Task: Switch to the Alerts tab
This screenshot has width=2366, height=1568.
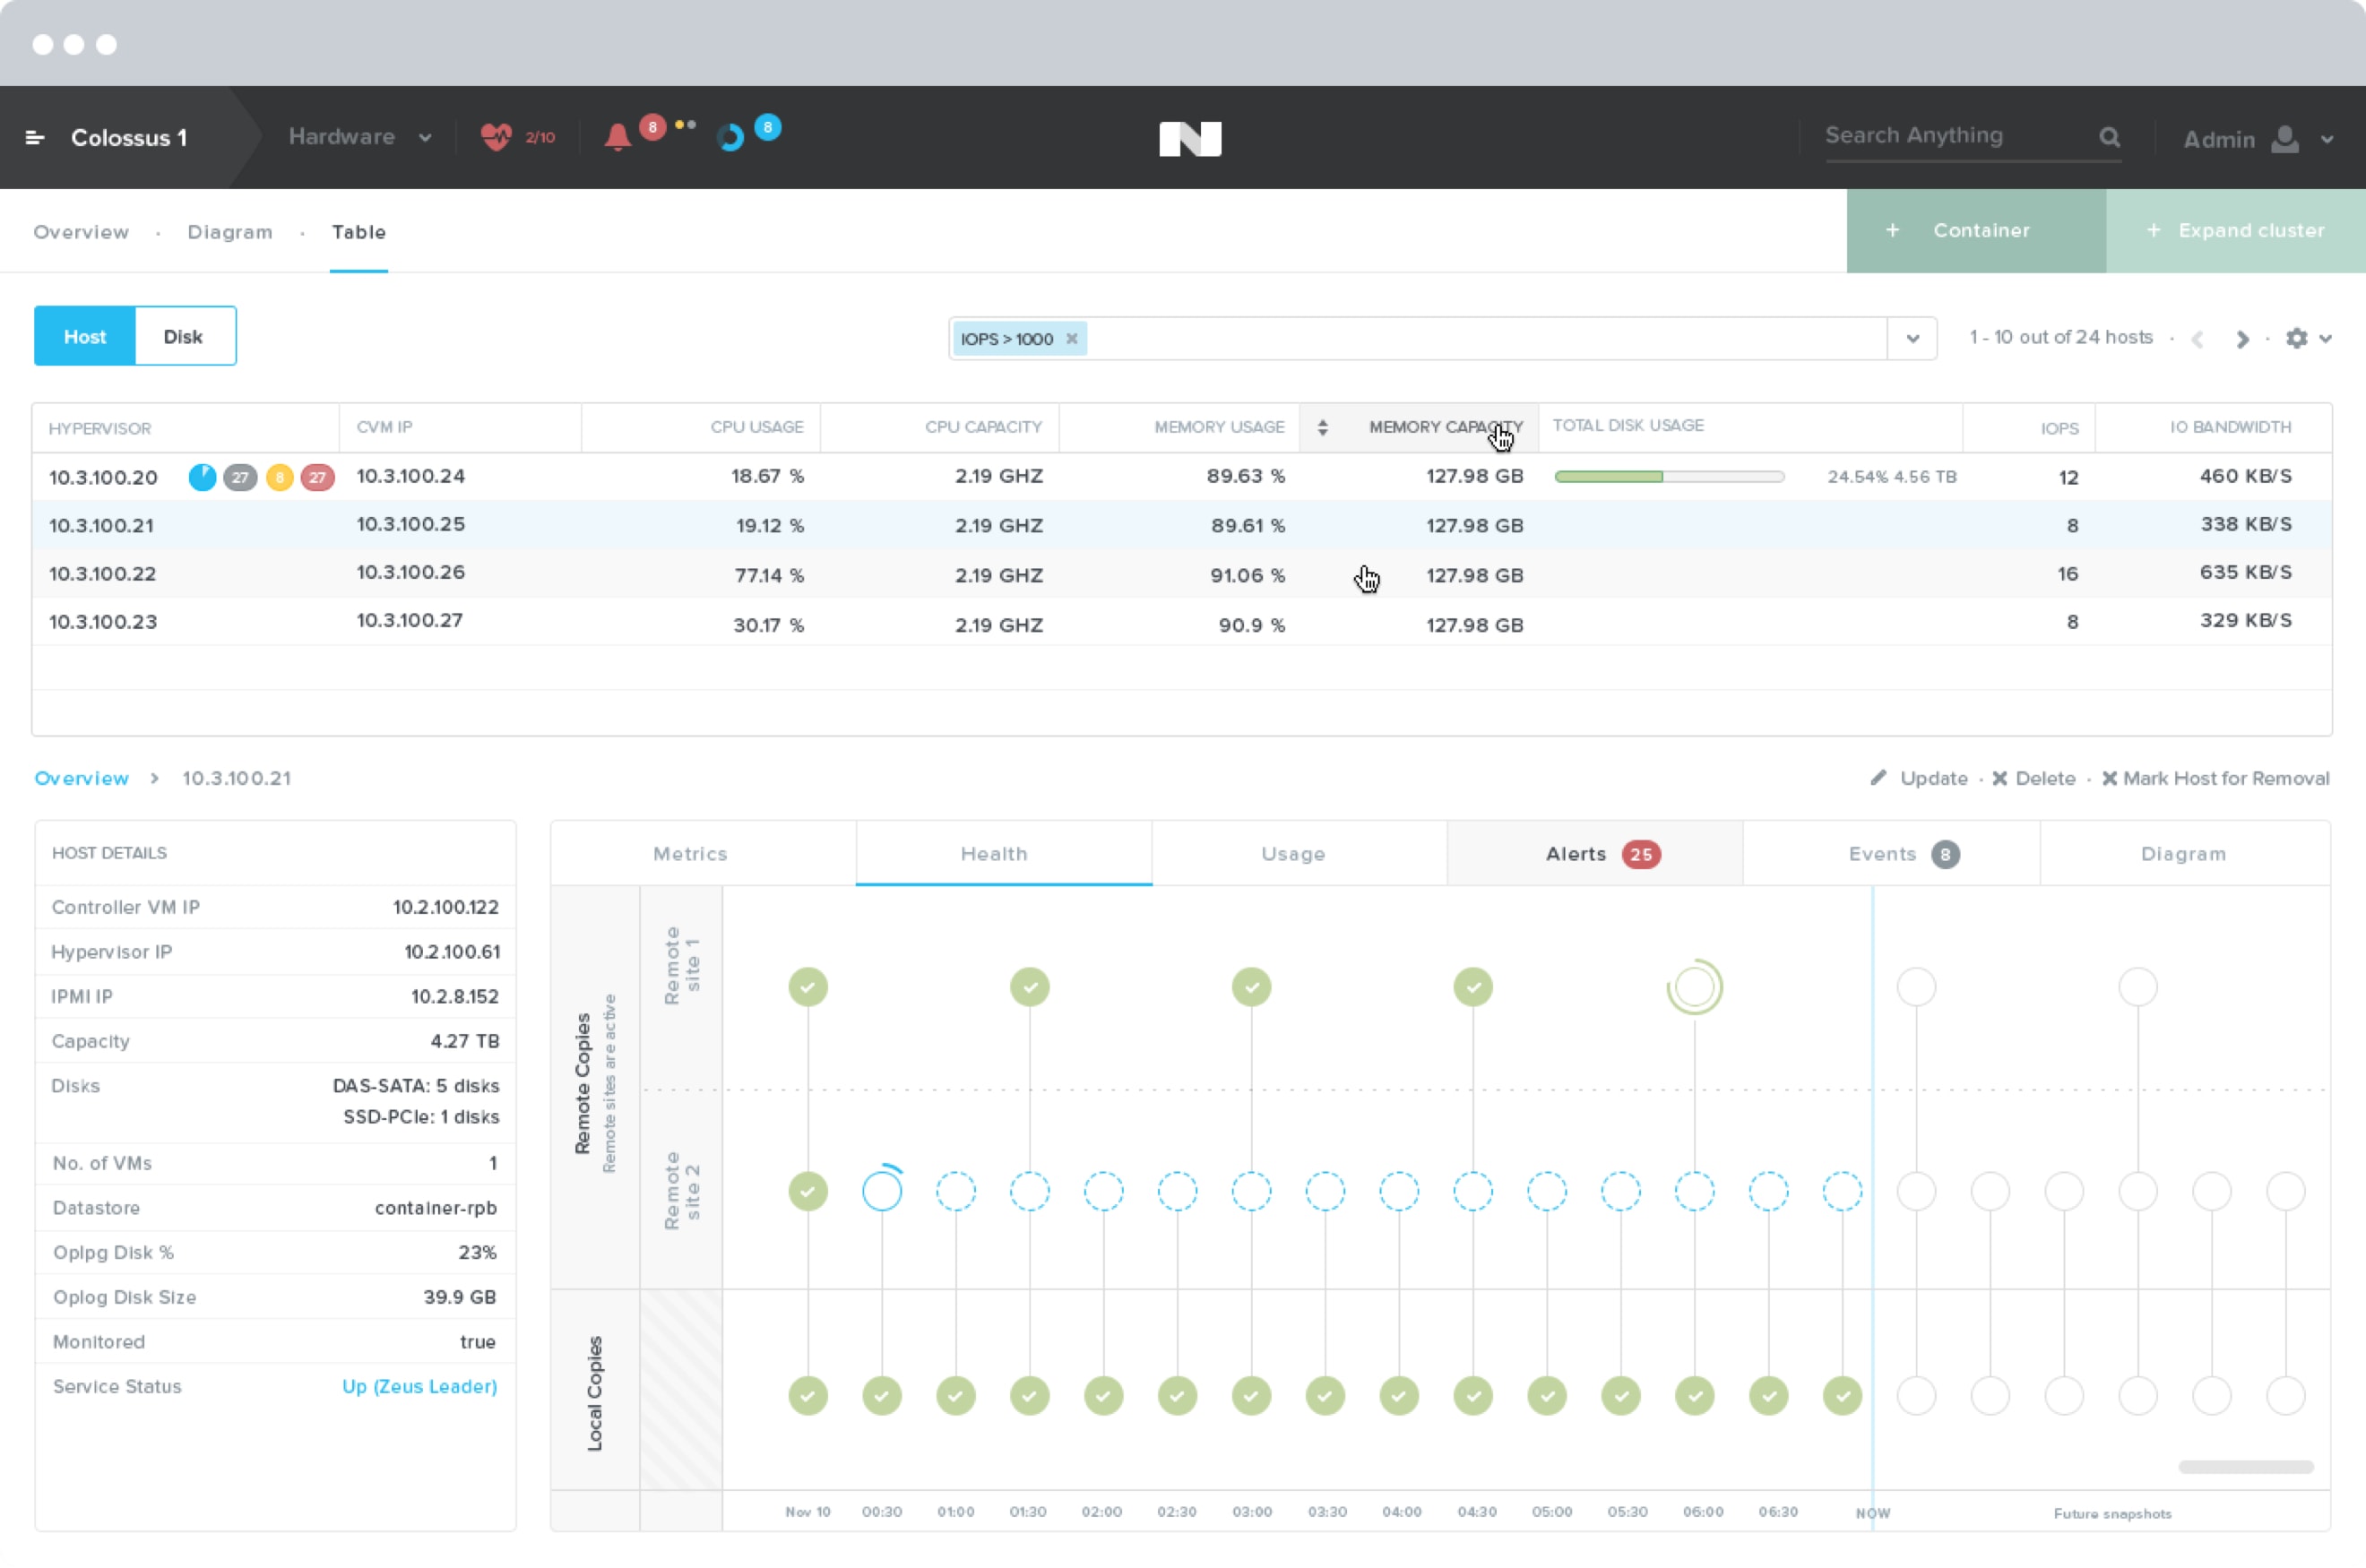Action: pos(1596,854)
